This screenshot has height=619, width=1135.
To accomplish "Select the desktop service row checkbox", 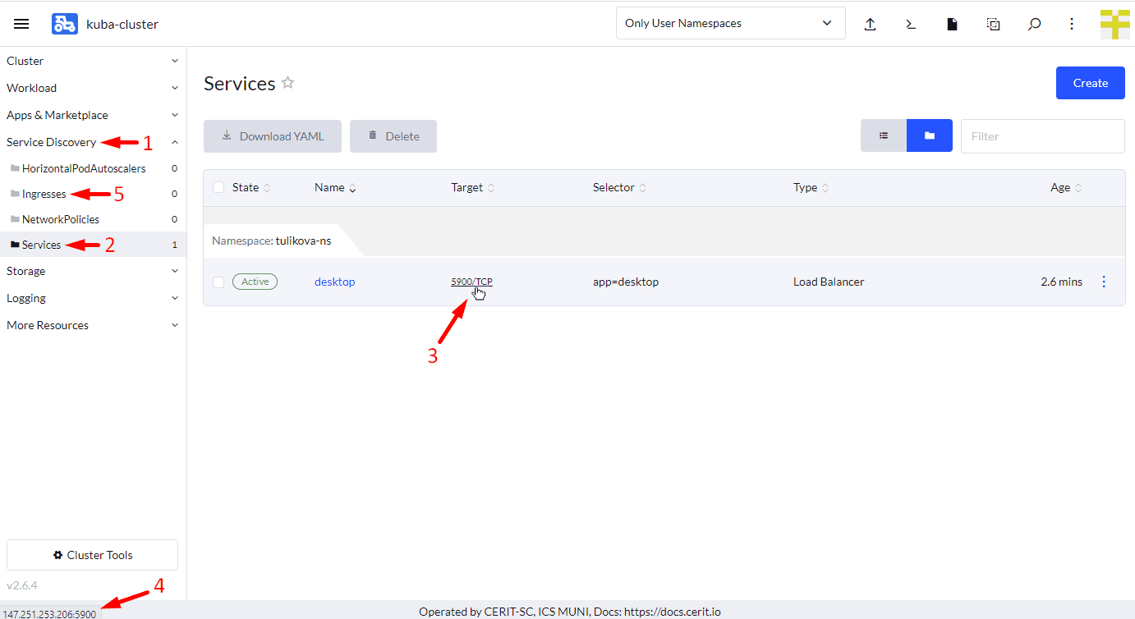I will point(218,282).
